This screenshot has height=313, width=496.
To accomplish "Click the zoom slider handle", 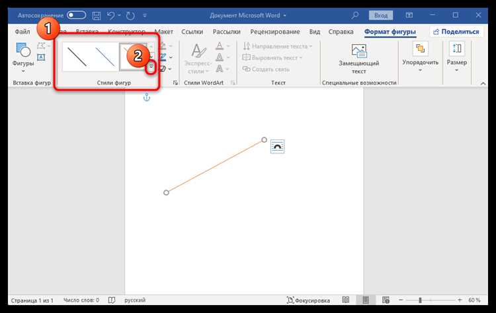I will pyautogui.click(x=420, y=300).
